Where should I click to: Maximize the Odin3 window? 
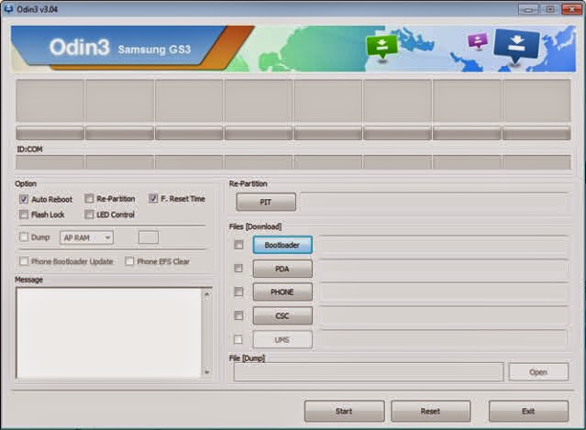point(549,9)
